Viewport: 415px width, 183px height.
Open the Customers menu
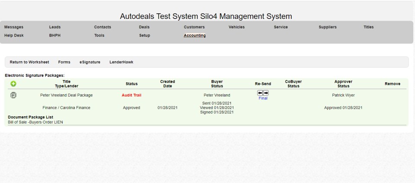point(194,27)
